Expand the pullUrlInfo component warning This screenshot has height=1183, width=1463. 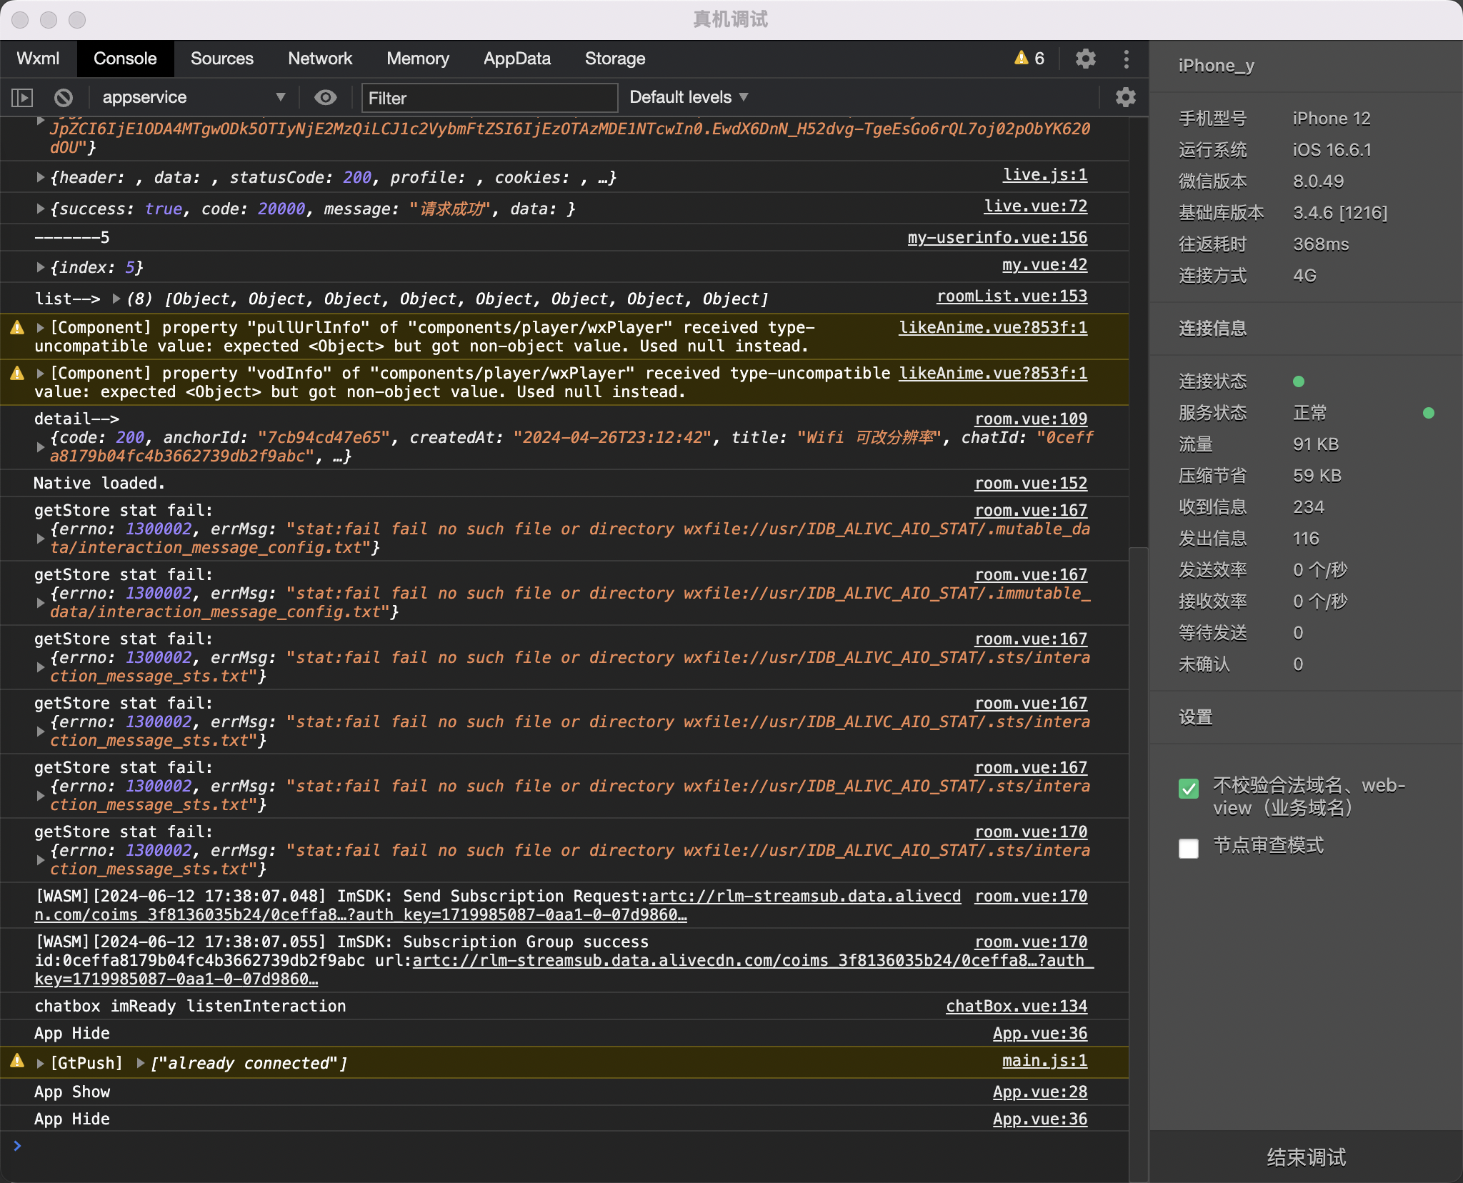tap(41, 328)
